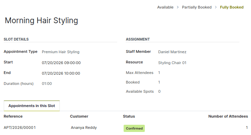Open resource Styling Chair 01
The image size is (251, 135).
coord(172,63)
